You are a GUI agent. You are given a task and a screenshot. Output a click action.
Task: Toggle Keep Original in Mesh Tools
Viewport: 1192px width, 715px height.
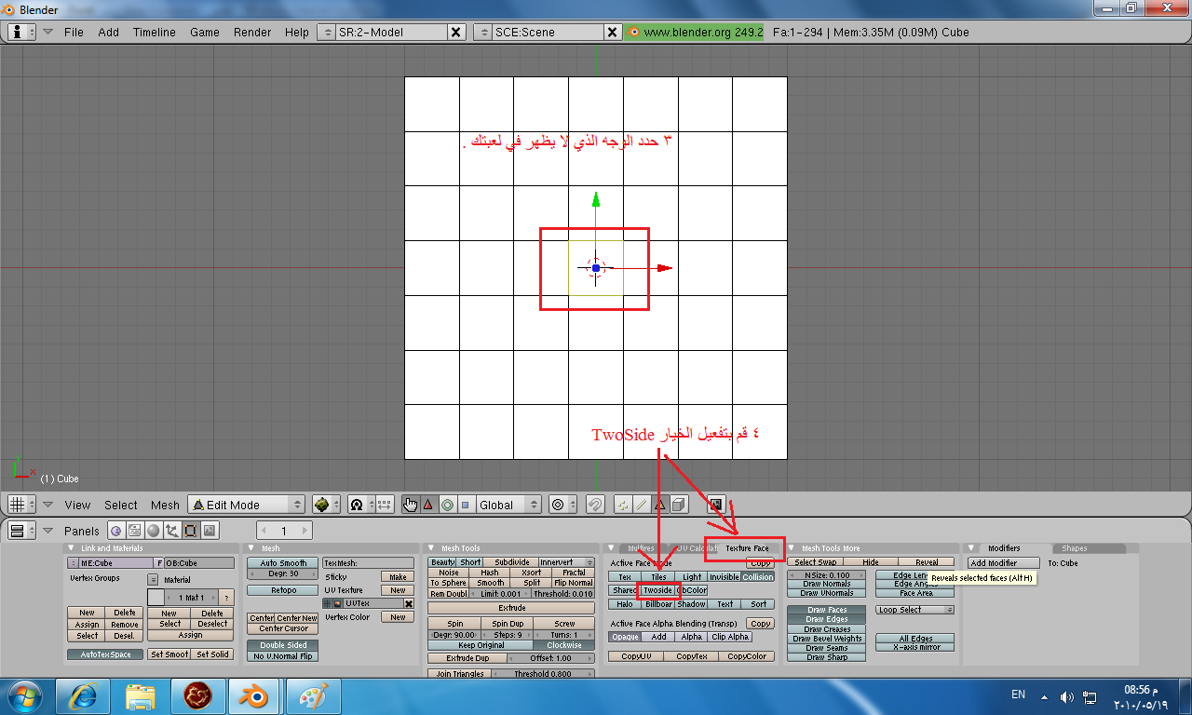point(481,645)
